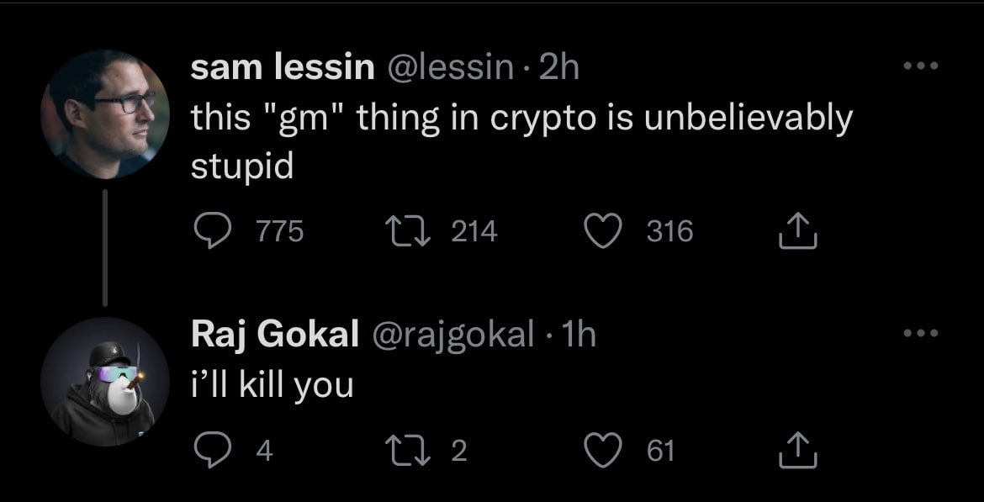Share Raj Gokal's reply
This screenshot has width=984, height=502.
[x=798, y=452]
